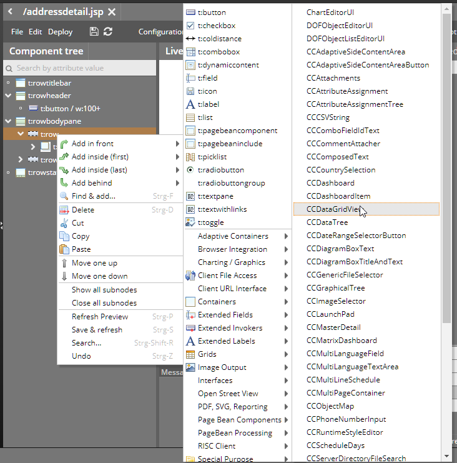The width and height of the screenshot is (457, 463).
Task: Click the refresh arrows icon in toolbar
Action: [108, 32]
